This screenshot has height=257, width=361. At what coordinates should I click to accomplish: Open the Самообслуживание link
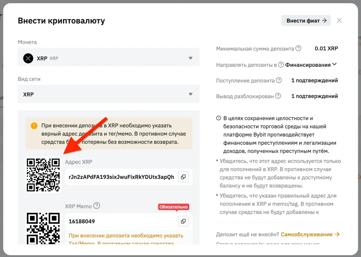click(x=310, y=234)
